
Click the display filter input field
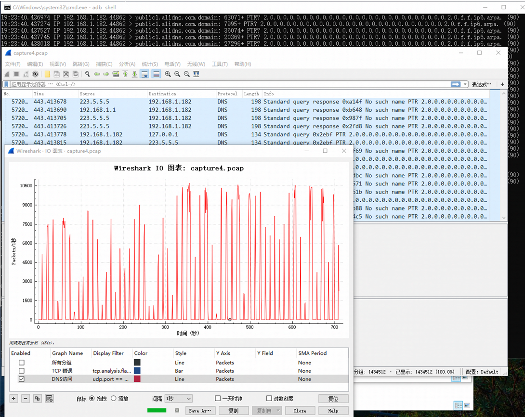(x=230, y=84)
